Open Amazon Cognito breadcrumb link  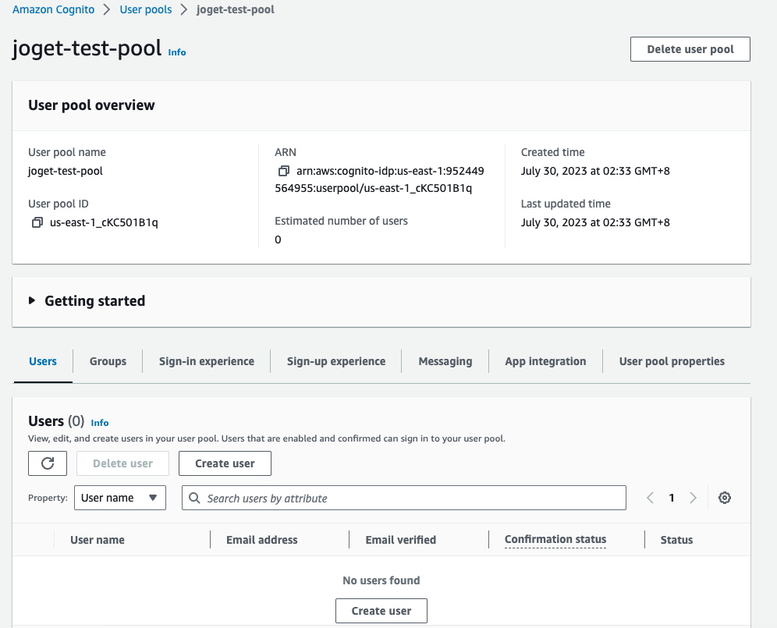(54, 9)
